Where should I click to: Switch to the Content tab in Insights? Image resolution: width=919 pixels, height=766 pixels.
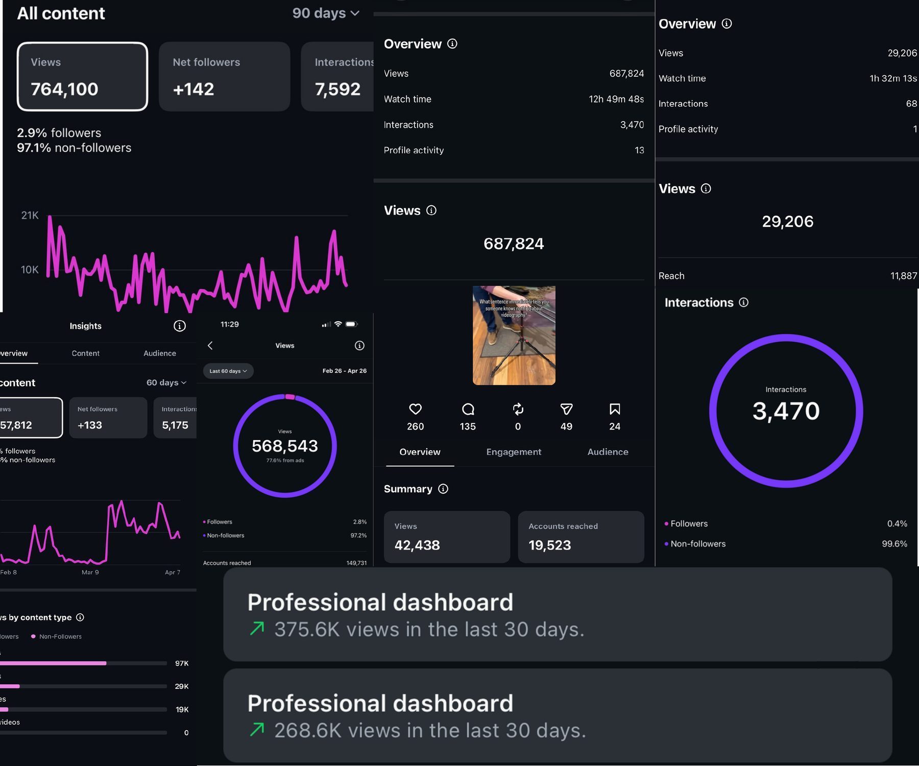[x=86, y=353]
